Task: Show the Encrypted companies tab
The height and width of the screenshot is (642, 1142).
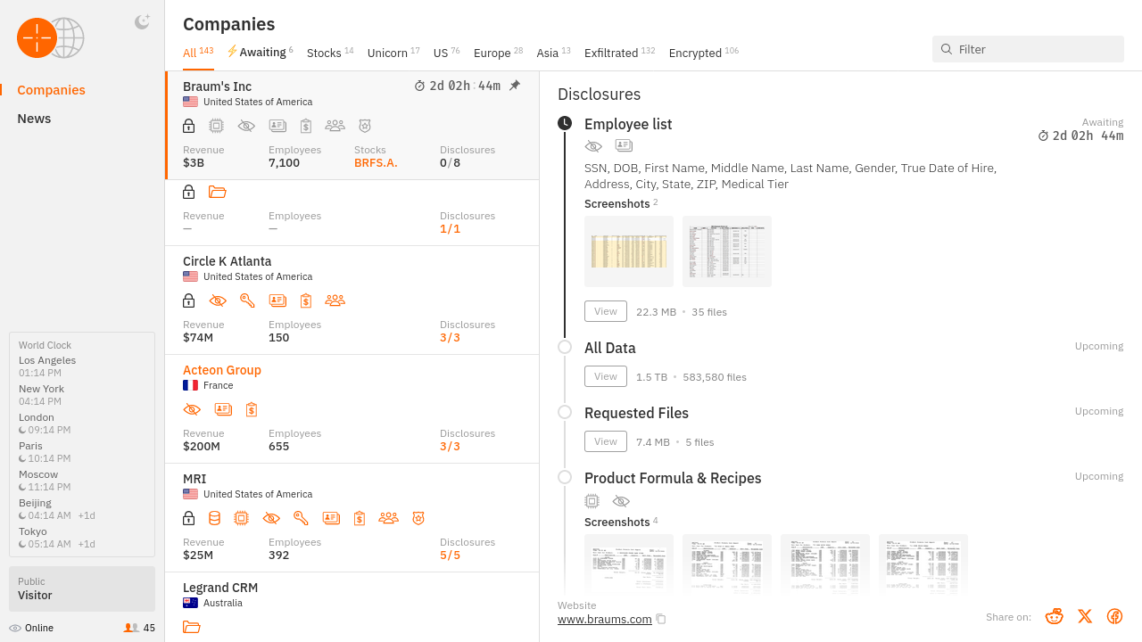Action: click(695, 53)
